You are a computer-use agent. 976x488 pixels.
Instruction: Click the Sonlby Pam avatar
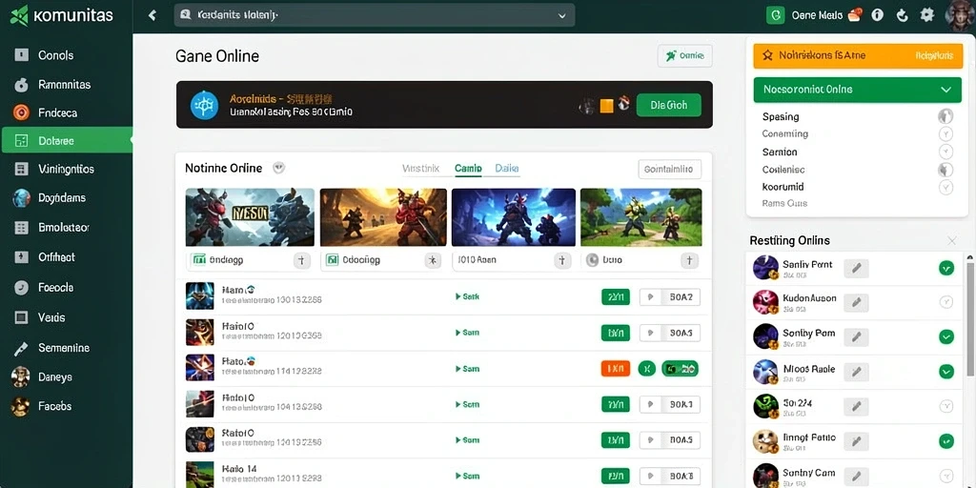(x=765, y=336)
